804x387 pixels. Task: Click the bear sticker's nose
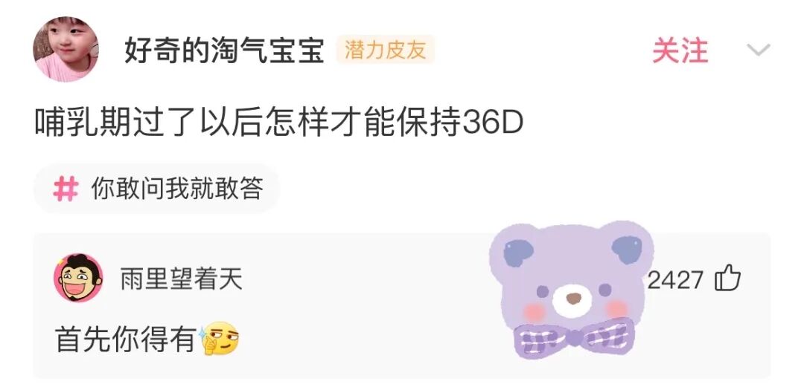click(x=574, y=299)
